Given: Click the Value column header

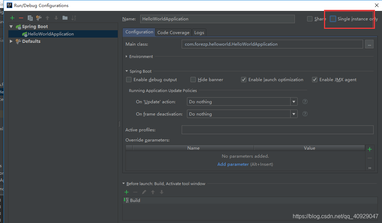Looking at the screenshot, I should pyautogui.click(x=309, y=148).
